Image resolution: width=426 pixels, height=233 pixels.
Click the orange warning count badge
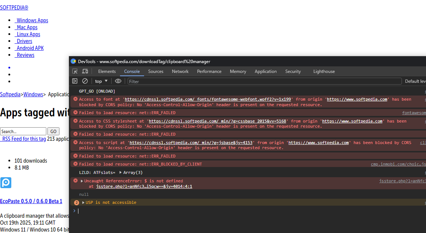pos(77,203)
